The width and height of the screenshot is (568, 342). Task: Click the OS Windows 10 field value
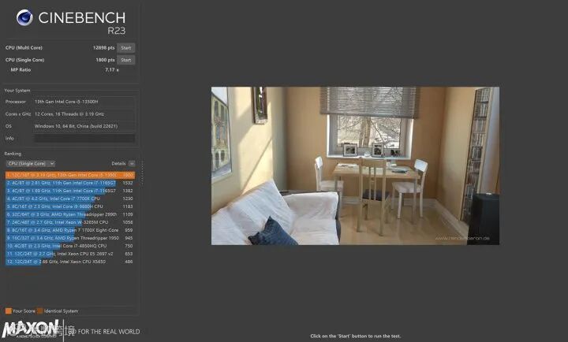point(84,126)
